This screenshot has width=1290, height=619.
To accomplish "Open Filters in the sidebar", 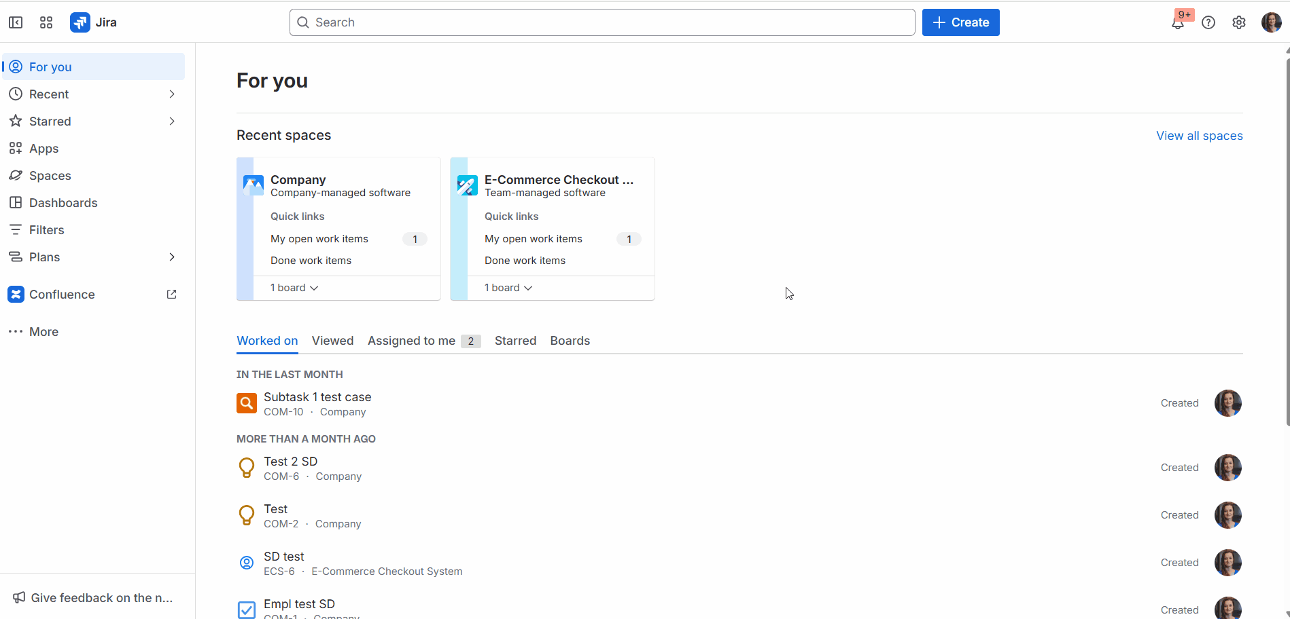I will [94, 229].
